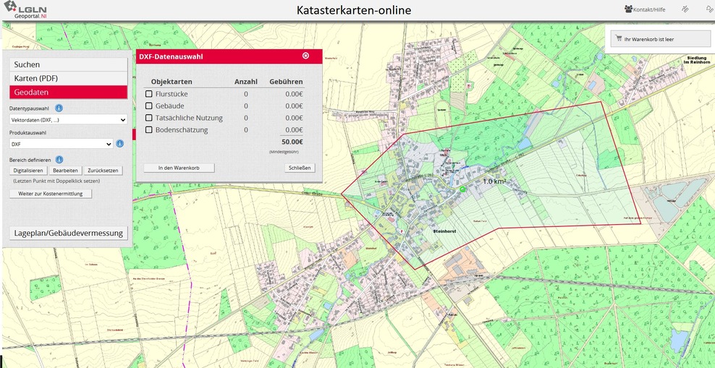Screen dimensions: 715x368
Task: Click the Kontakt/Hilfe people icon
Action: [x=628, y=9]
